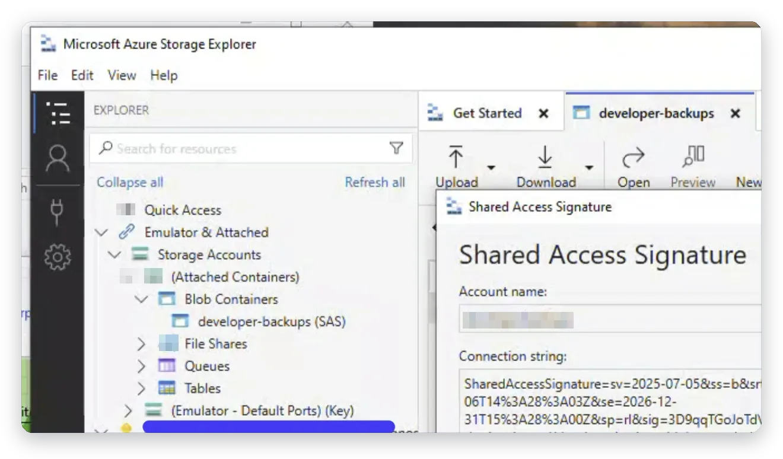Close the developer-backups tab
Viewport: 783px width, 459px height.
coord(736,113)
